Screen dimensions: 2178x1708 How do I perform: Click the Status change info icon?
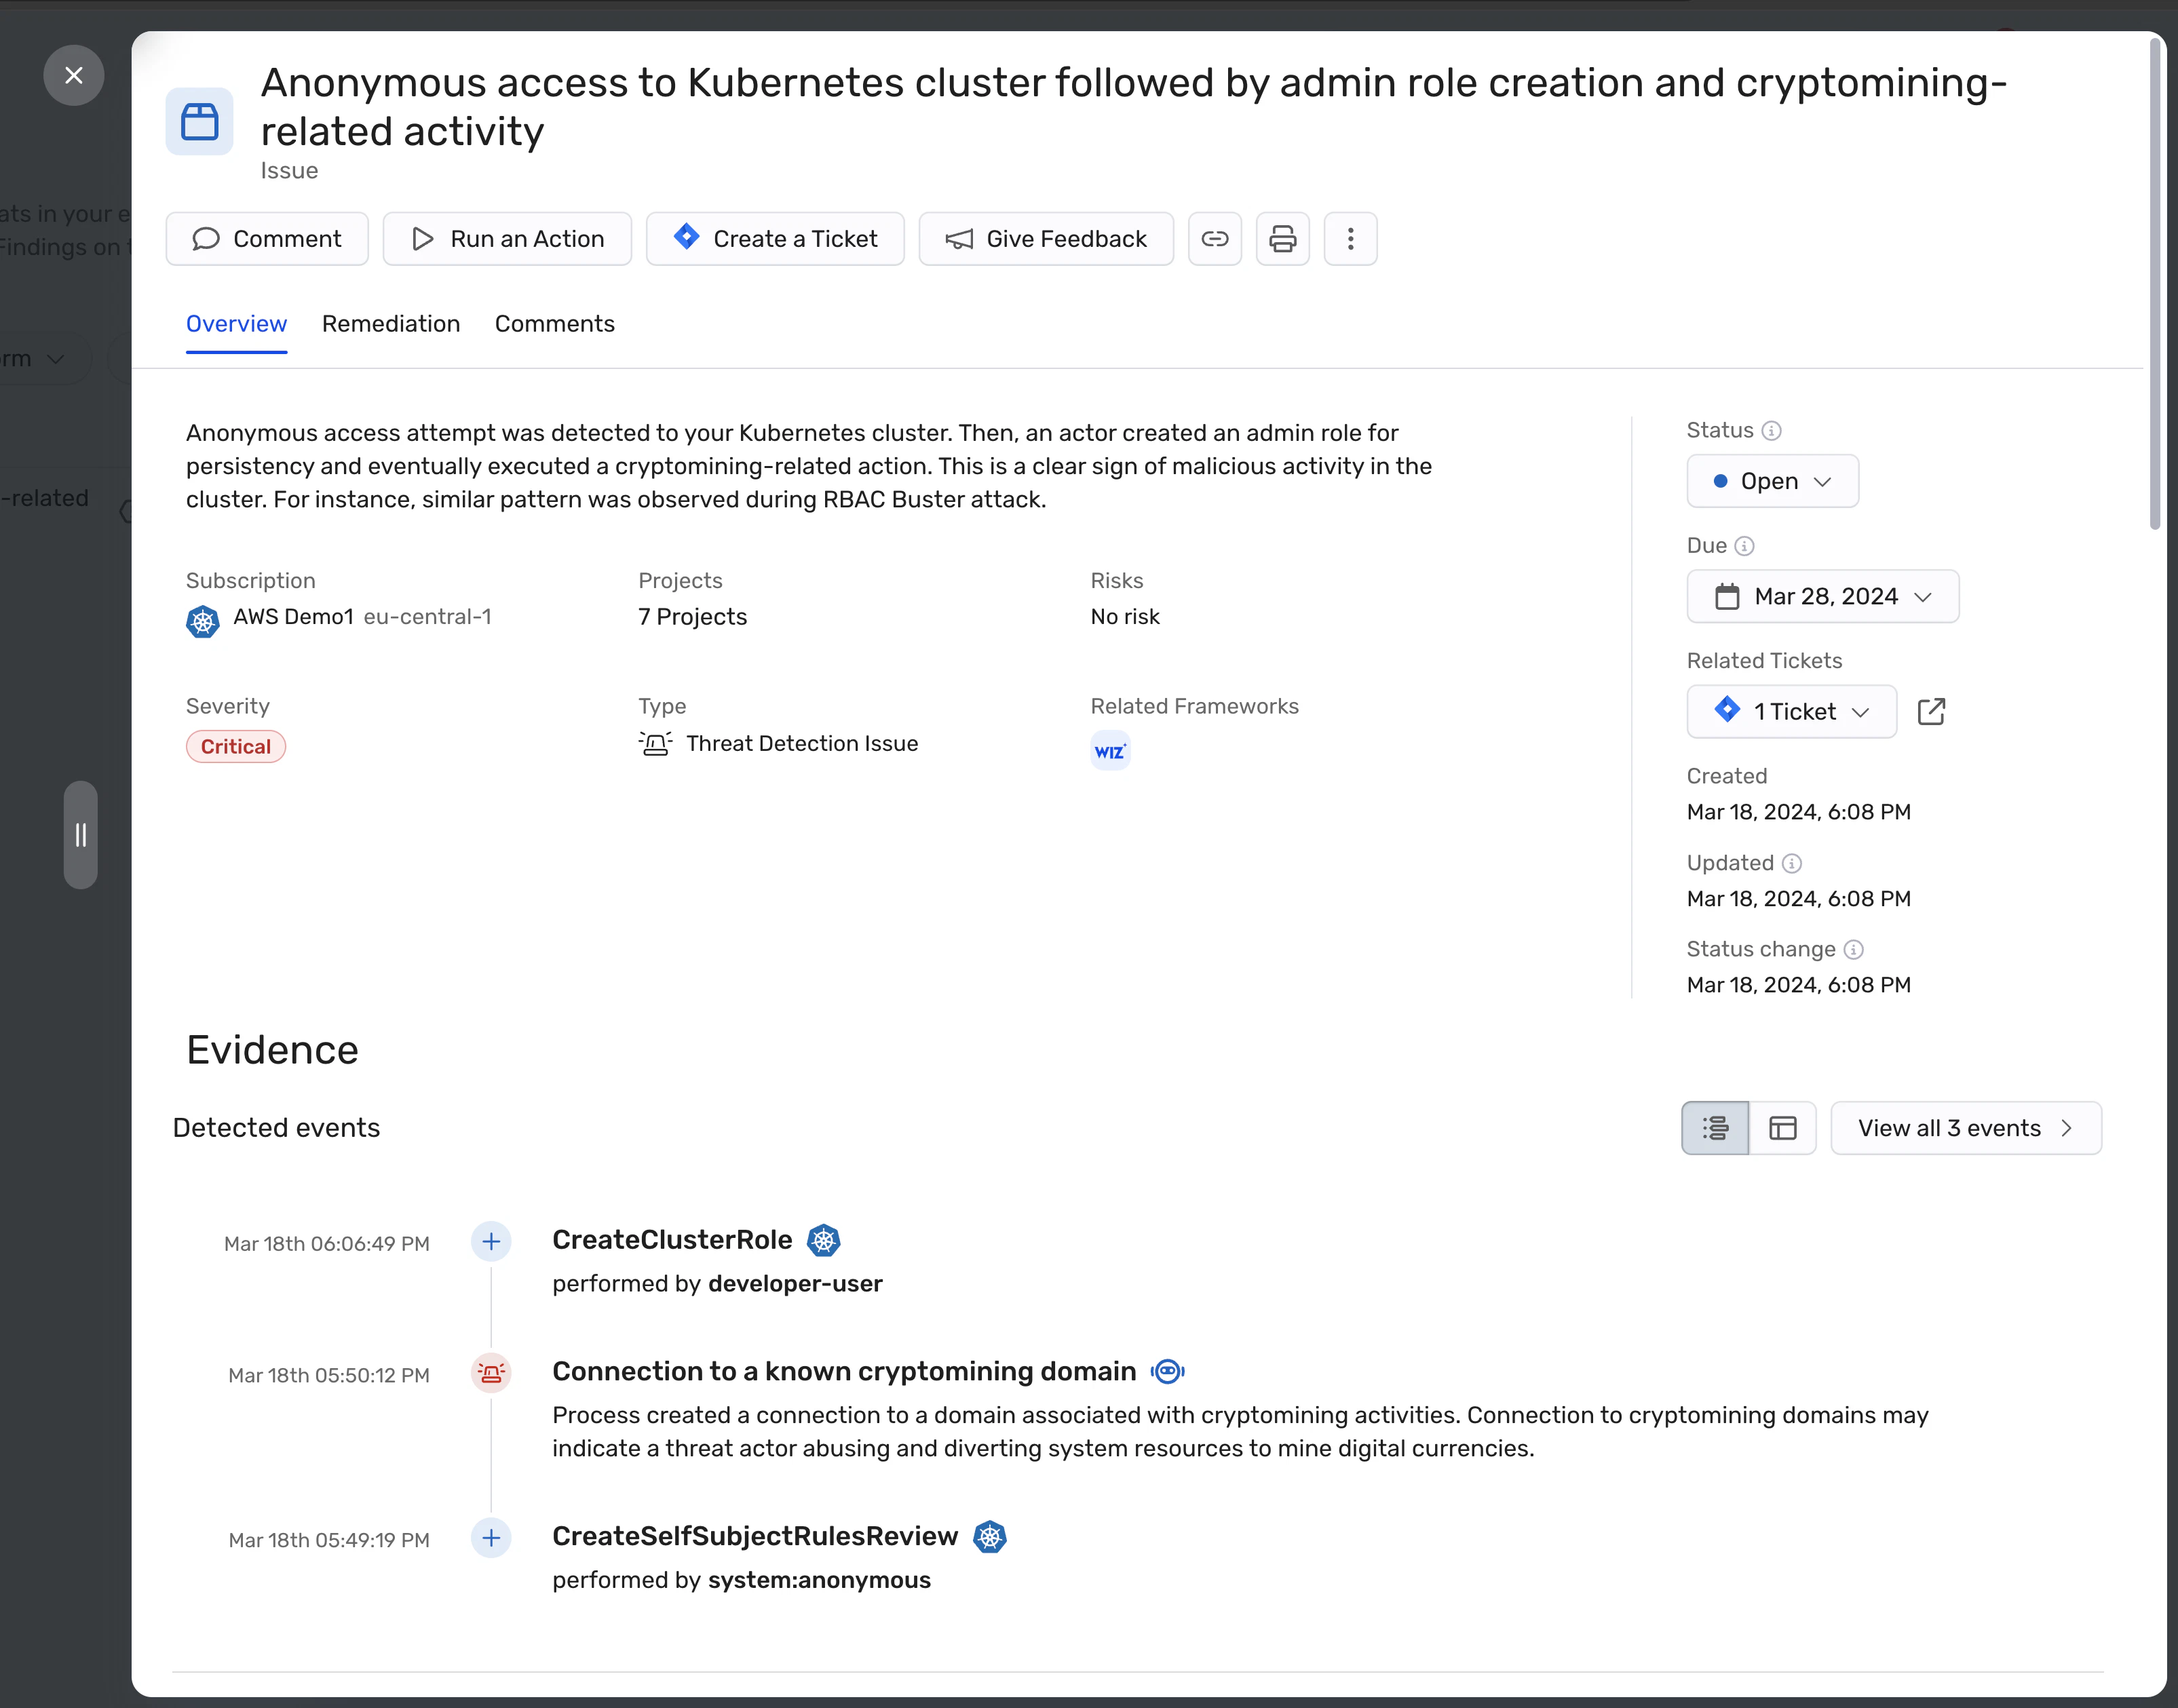1853,950
